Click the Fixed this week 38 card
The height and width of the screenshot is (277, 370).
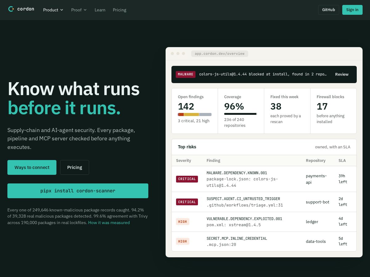(x=287, y=111)
